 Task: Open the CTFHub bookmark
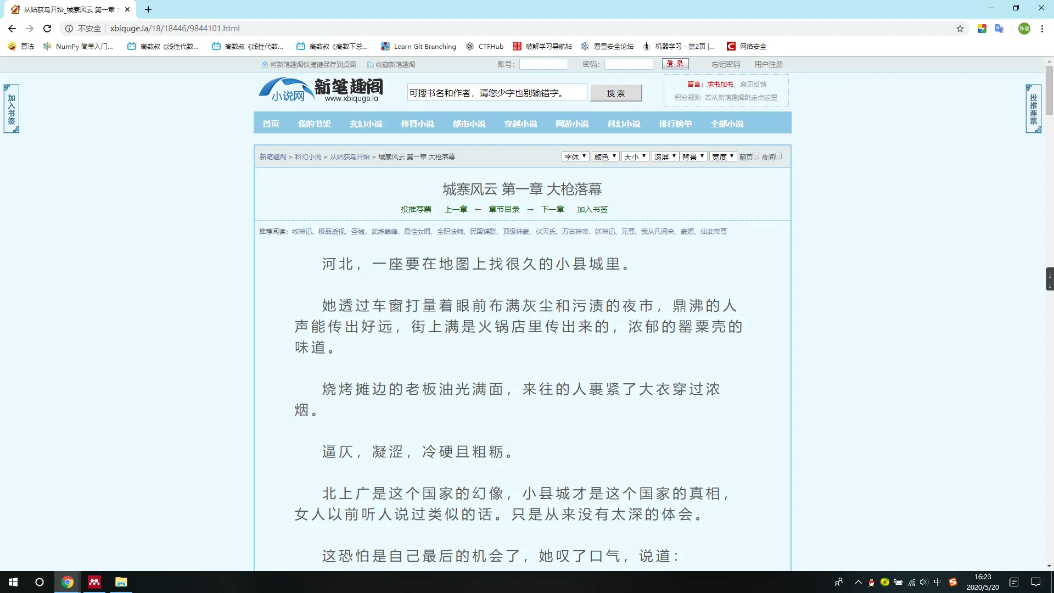tap(485, 46)
